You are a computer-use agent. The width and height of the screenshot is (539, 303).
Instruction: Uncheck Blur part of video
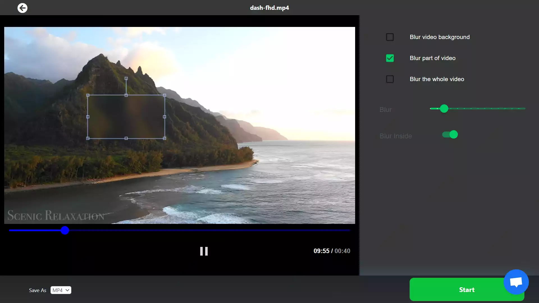[x=390, y=58]
